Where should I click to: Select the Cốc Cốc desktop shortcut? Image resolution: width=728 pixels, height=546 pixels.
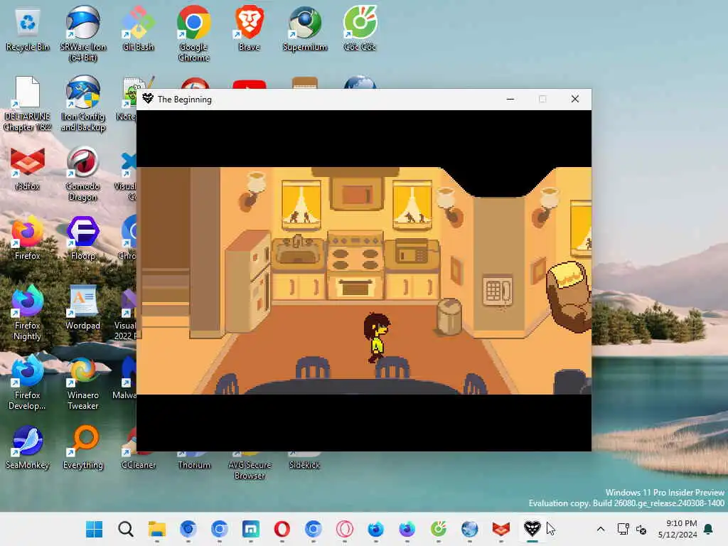[360, 28]
